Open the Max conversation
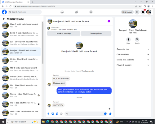Viewport: 155px width, 124px height. (x=21, y=25)
